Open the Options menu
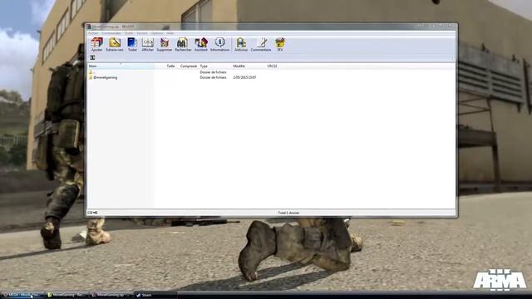Screen dimensions: 532x299 click(x=157, y=33)
